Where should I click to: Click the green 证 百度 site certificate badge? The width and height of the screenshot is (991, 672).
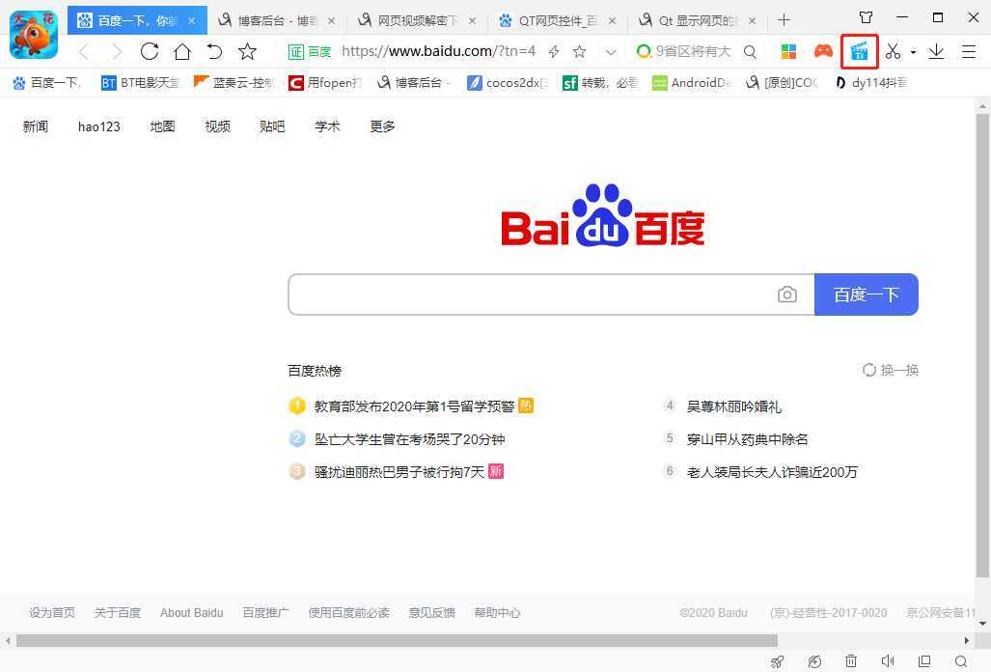[x=310, y=51]
